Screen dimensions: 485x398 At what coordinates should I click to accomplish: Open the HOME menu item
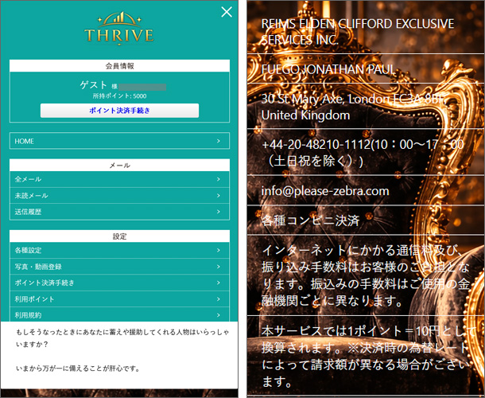(x=119, y=141)
